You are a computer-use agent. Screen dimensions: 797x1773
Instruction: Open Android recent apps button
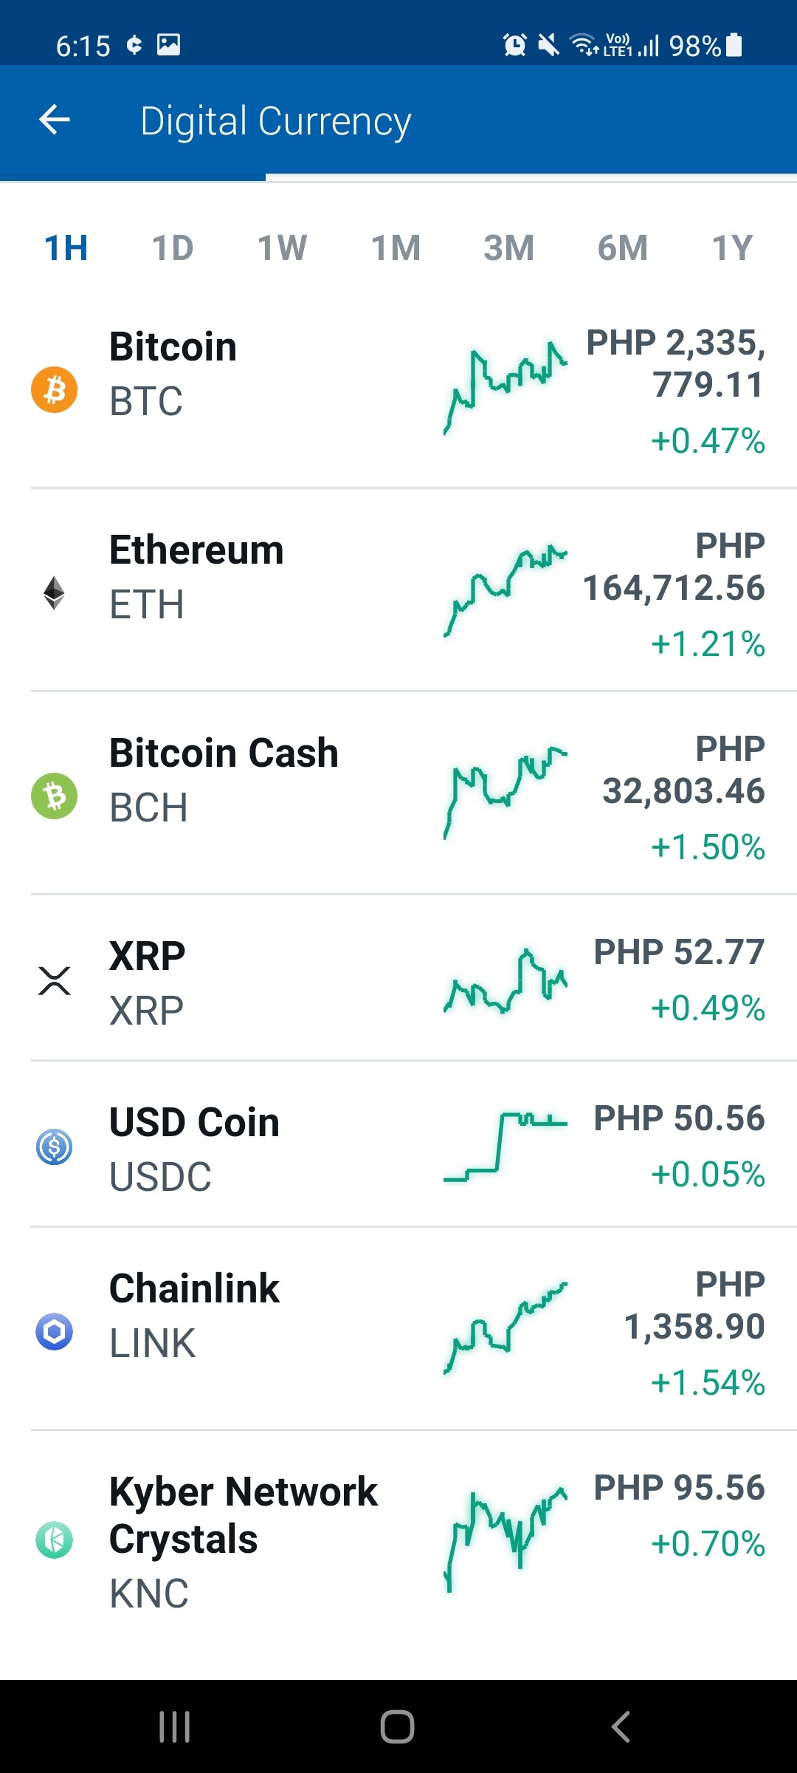click(175, 1726)
